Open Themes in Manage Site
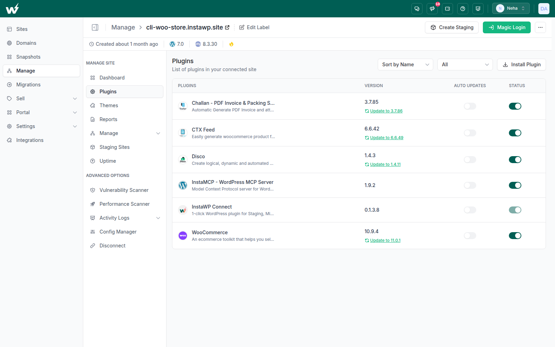This screenshot has height=347, width=555. click(x=125, y=105)
